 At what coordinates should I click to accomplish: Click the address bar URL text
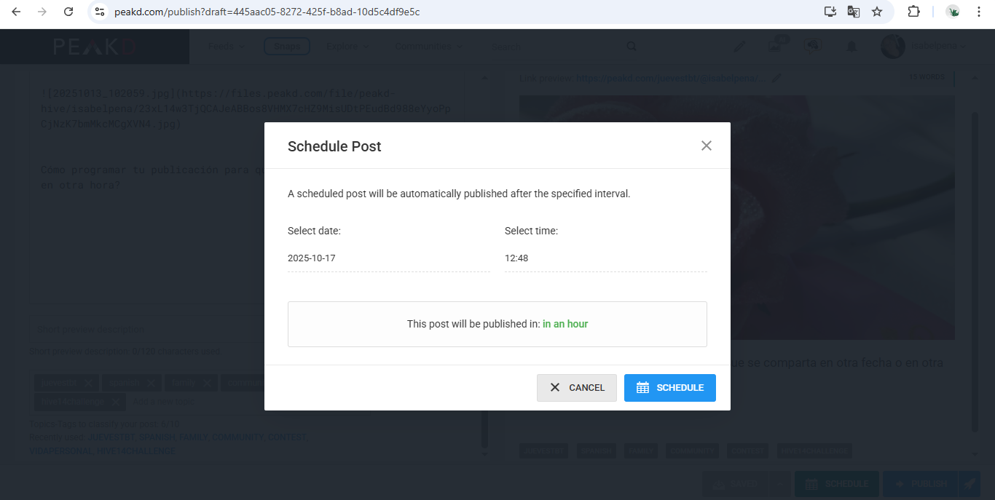267,12
